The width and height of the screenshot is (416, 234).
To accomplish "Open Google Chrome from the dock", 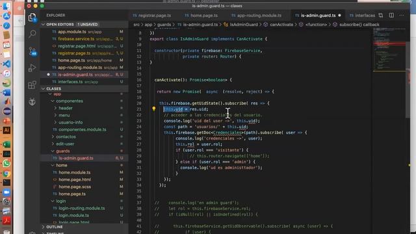I will click(x=6, y=174).
